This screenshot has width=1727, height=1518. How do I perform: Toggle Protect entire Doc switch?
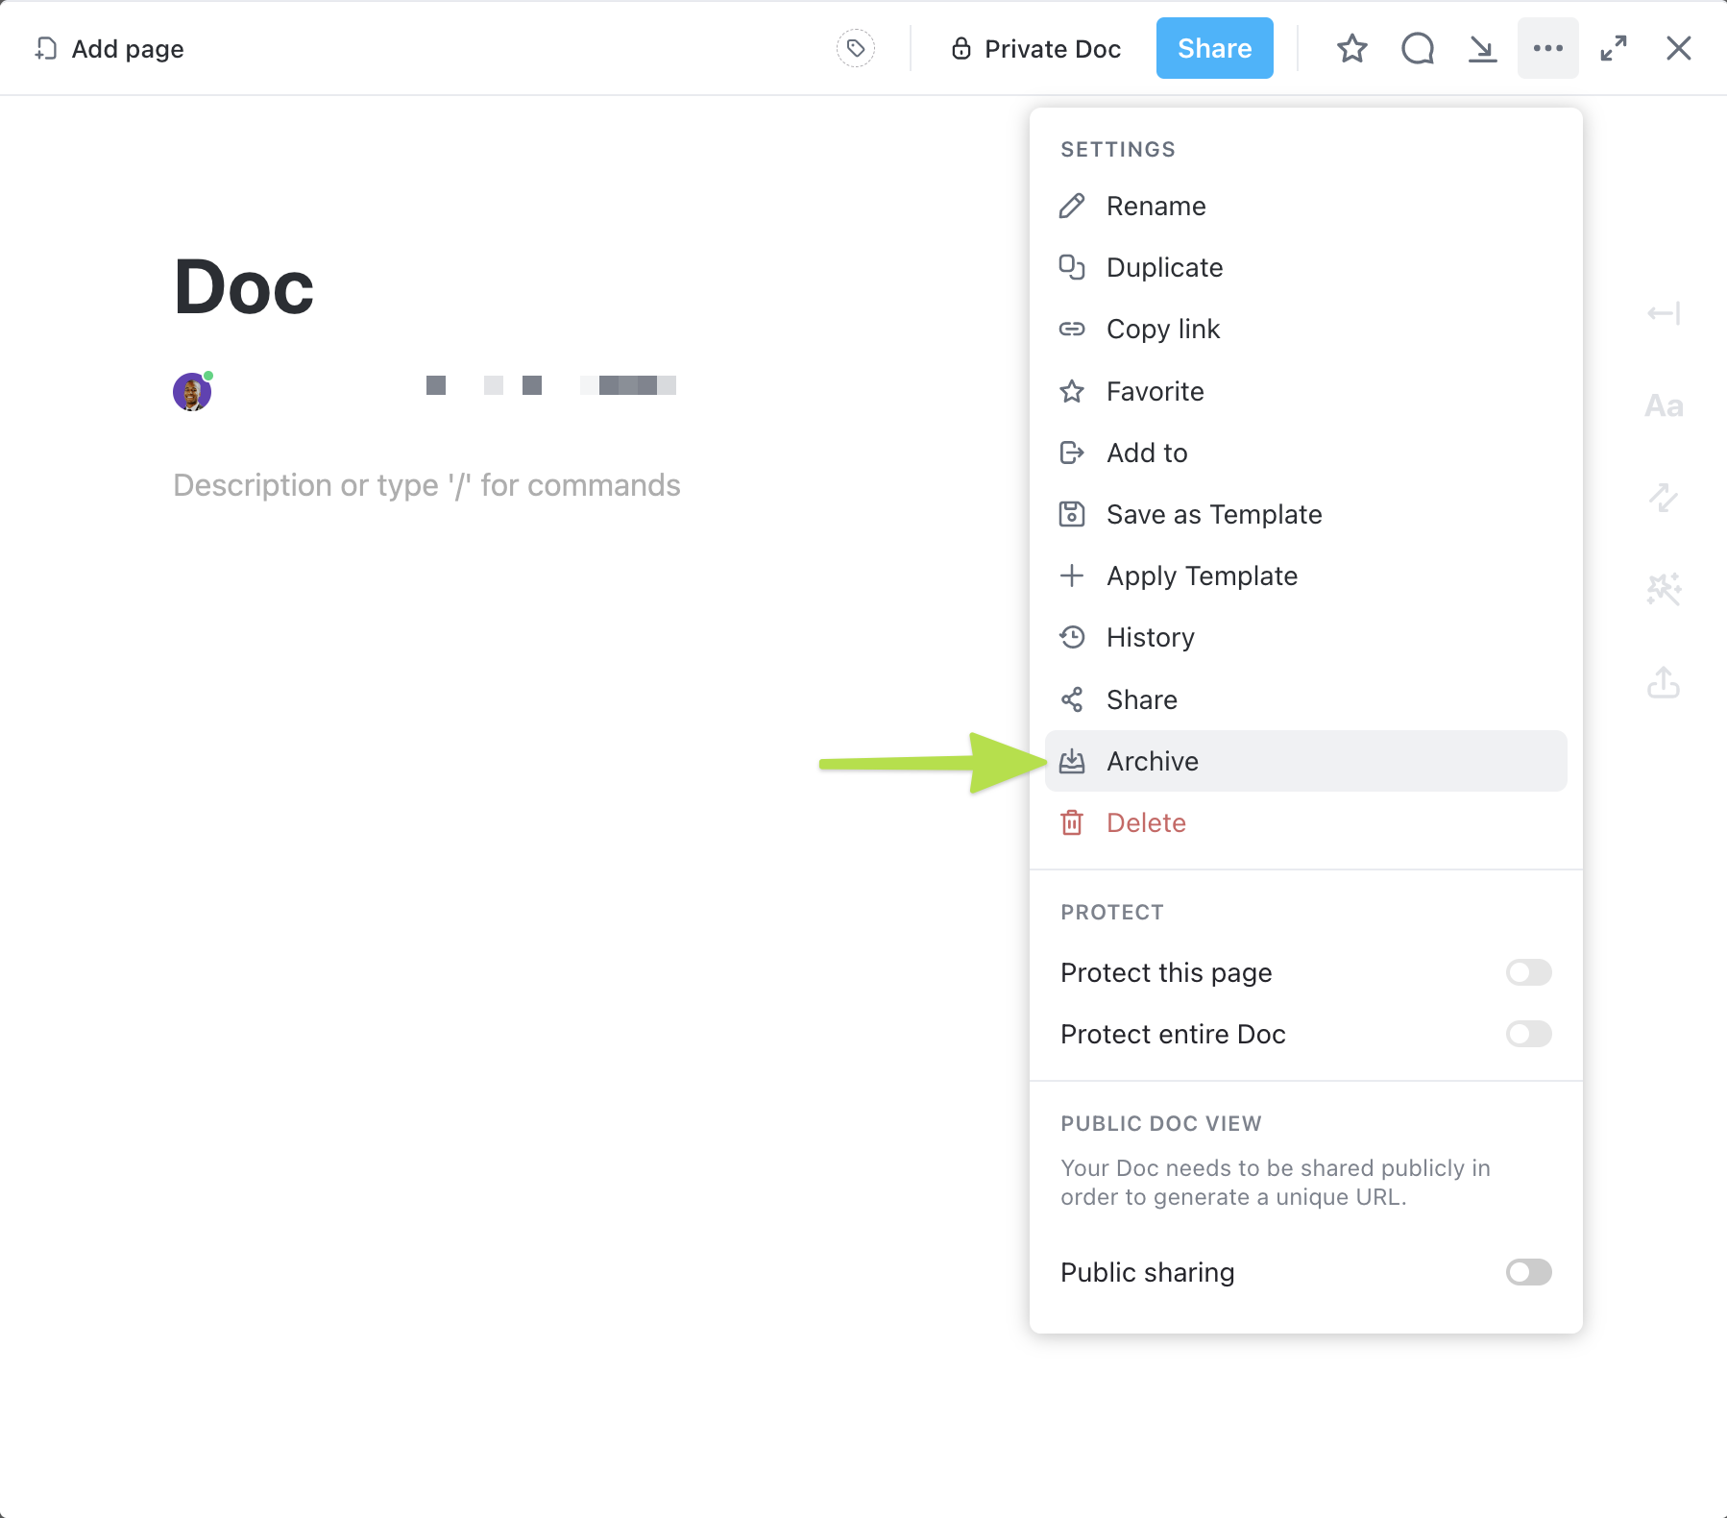point(1528,1034)
